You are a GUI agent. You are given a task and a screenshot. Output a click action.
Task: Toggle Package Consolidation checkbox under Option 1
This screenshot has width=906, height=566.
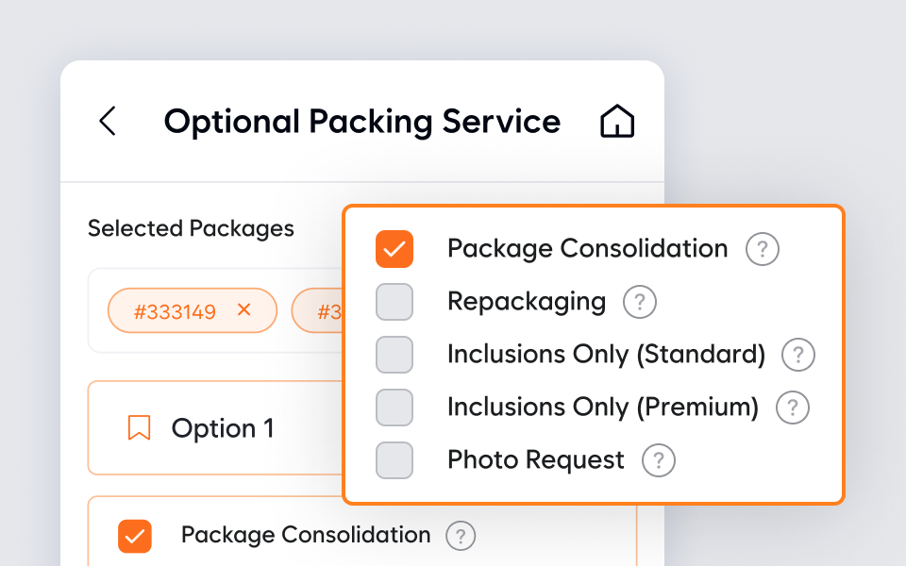click(x=135, y=536)
